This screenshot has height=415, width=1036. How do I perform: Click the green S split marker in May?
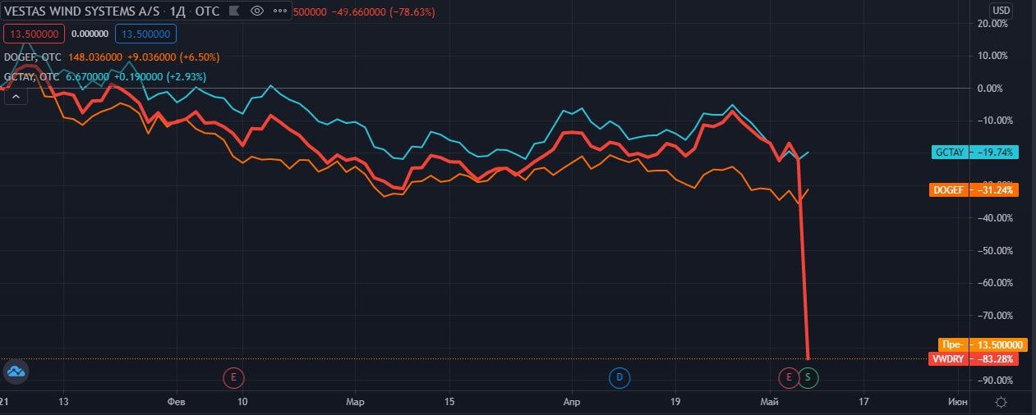[x=808, y=377]
